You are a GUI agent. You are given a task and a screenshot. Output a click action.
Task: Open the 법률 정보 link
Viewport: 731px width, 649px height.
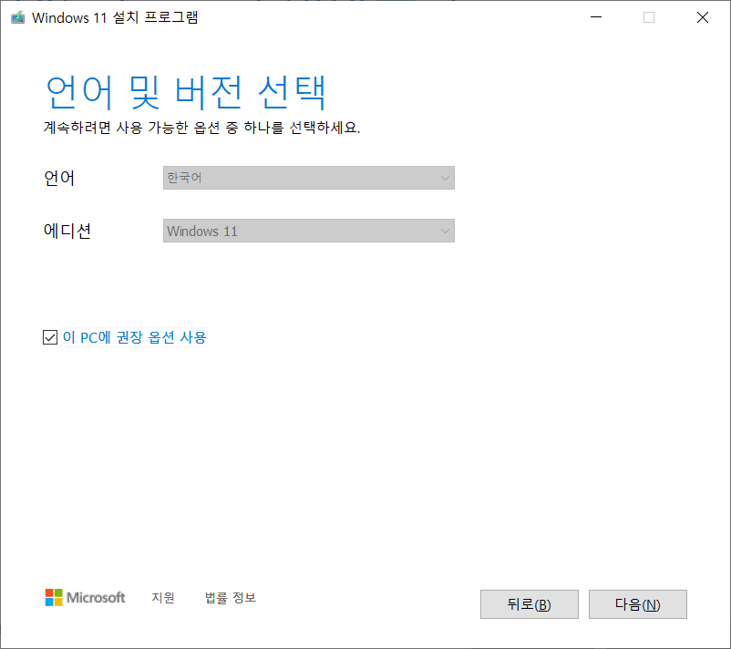click(x=230, y=597)
